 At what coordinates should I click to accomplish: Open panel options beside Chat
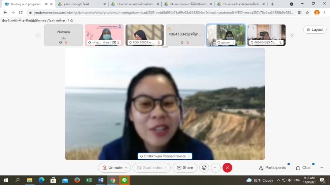click(x=321, y=168)
